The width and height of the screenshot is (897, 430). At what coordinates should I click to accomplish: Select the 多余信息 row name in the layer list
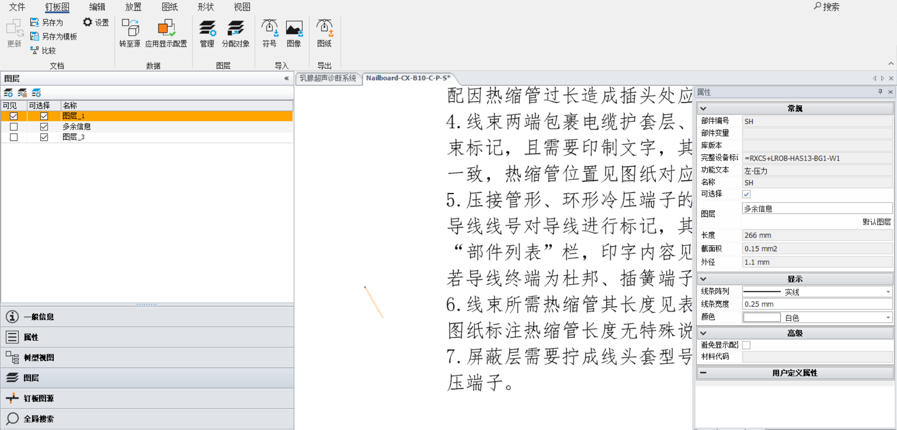click(77, 127)
